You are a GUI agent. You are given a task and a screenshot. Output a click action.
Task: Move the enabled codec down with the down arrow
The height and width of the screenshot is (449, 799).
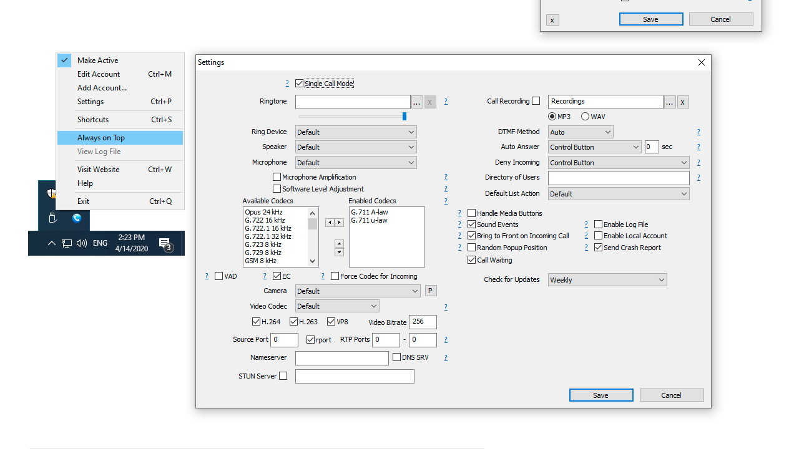[339, 253]
